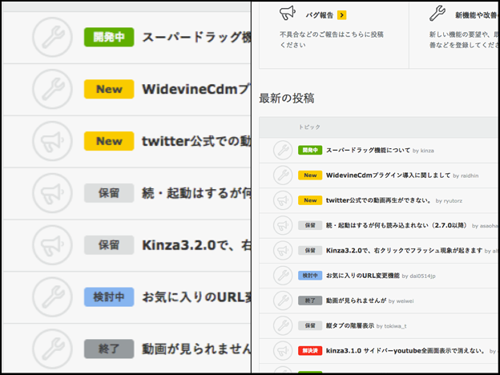Viewport: 500px width, 375px height.
Task: Click the megaphone icon beside バグ報告
Action: [288, 13]
